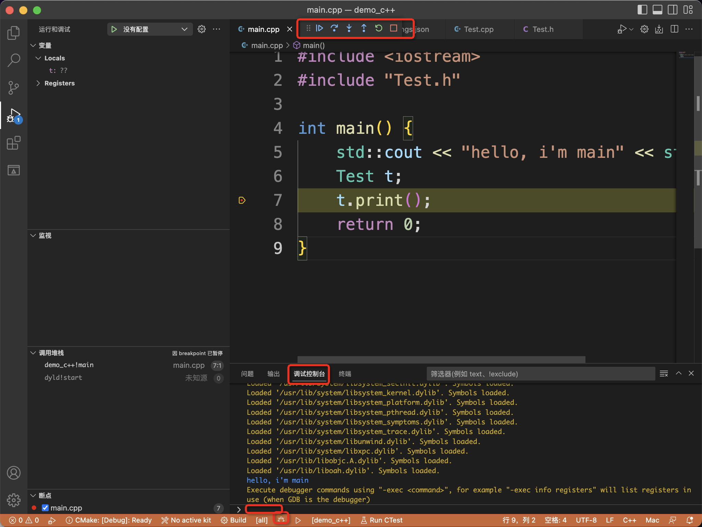The image size is (702, 527).
Task: Collapse the 变量 section
Action: pos(33,45)
